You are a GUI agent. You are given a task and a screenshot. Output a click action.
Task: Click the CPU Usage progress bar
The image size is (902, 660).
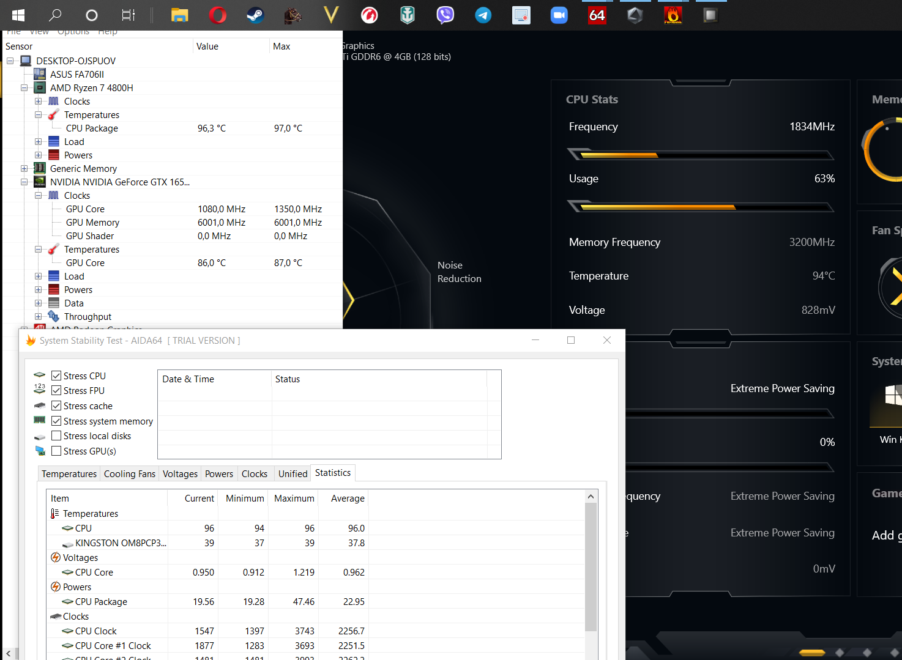(x=701, y=207)
